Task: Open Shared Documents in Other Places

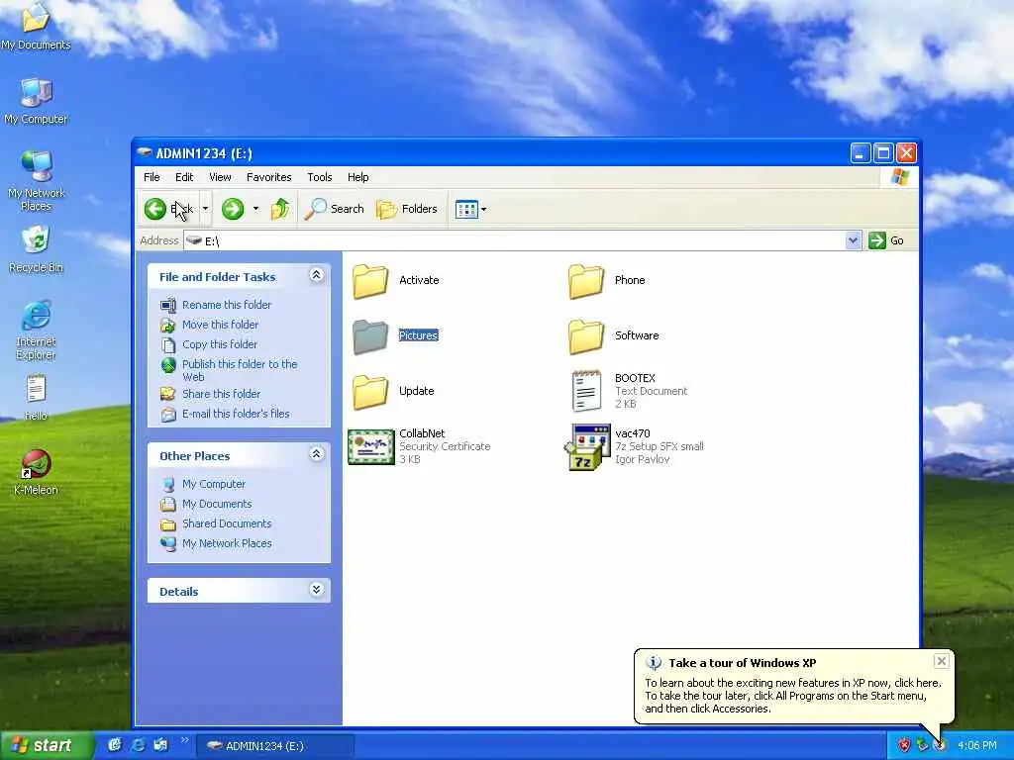Action: 227,523
